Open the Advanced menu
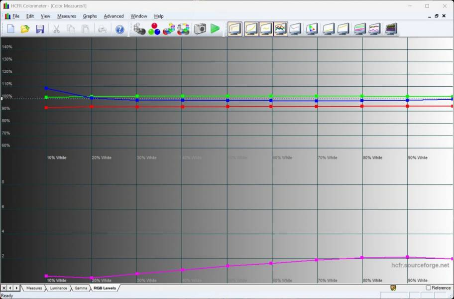Image resolution: width=454 pixels, height=299 pixels. pyautogui.click(x=113, y=16)
